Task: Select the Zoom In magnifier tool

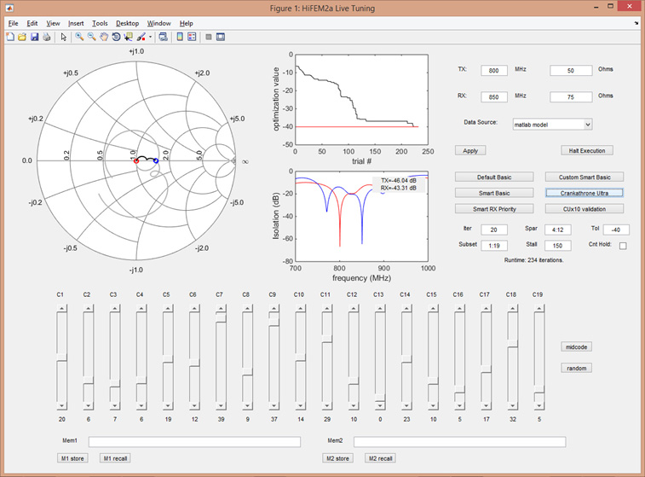Action: pos(79,37)
